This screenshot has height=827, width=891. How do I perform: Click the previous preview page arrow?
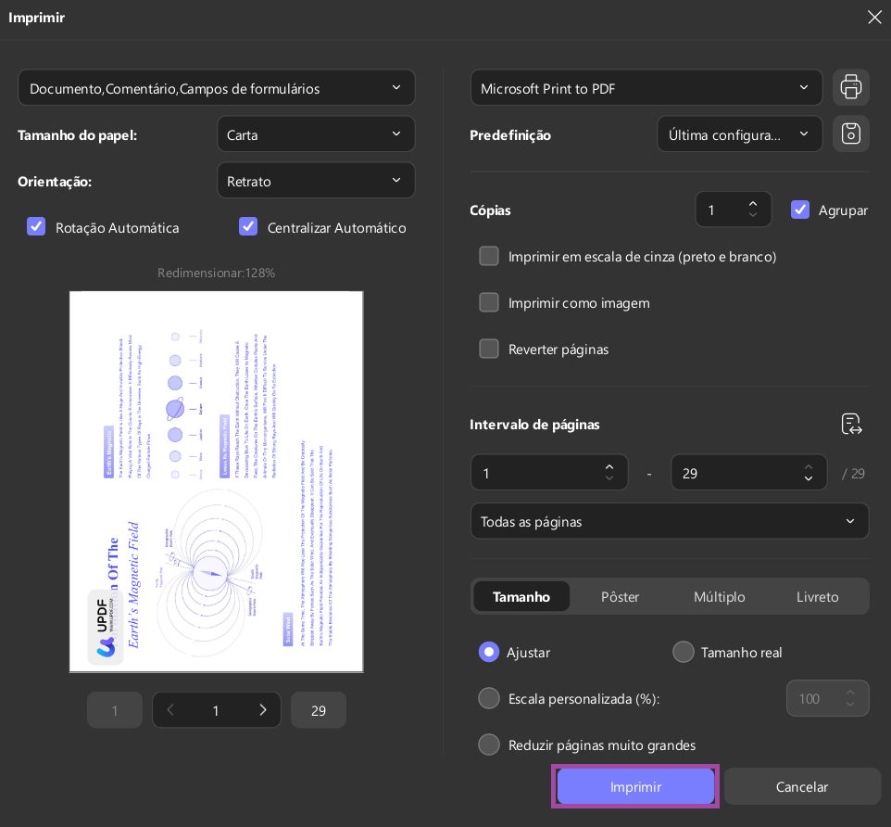tap(170, 709)
